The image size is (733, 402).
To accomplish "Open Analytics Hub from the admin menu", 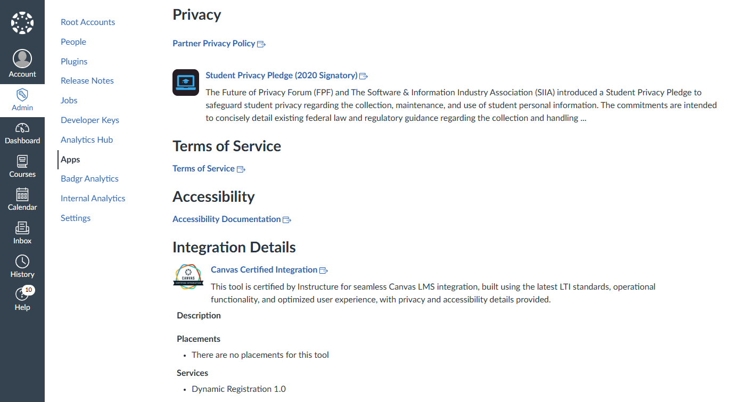I will [x=87, y=140].
